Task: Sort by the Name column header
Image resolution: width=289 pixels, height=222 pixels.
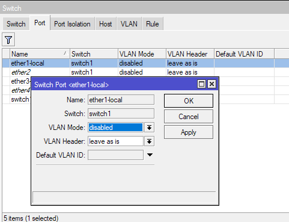Action: 40,54
